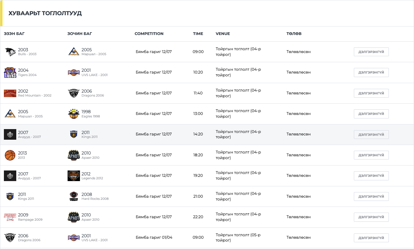The width and height of the screenshot is (414, 249).
Task: Click the VENUE column header
Action: [x=223, y=34]
